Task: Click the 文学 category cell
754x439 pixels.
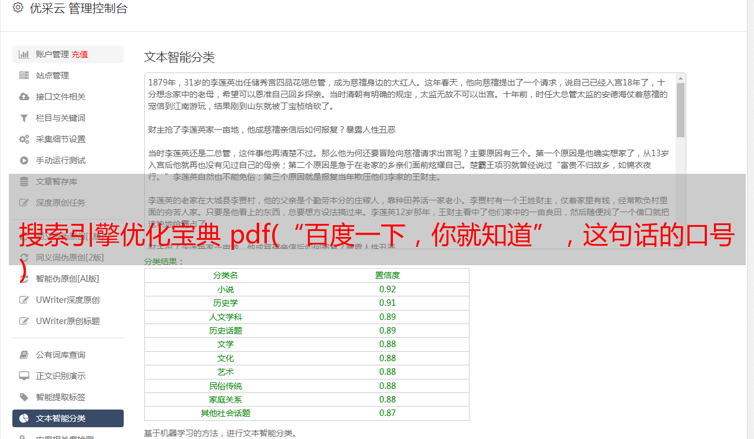Action: tap(226, 344)
